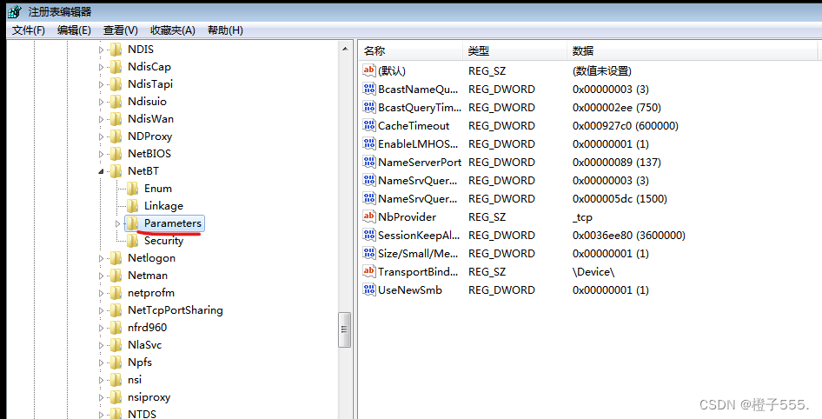The height and width of the screenshot is (419, 822).
Task: Click the (默认) string value icon
Action: [x=369, y=70]
